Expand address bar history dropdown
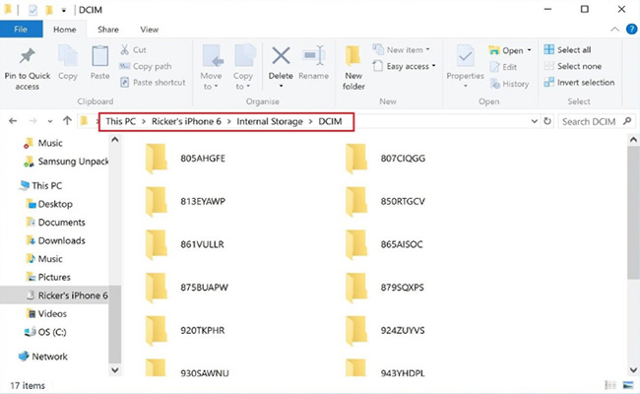 pos(535,121)
